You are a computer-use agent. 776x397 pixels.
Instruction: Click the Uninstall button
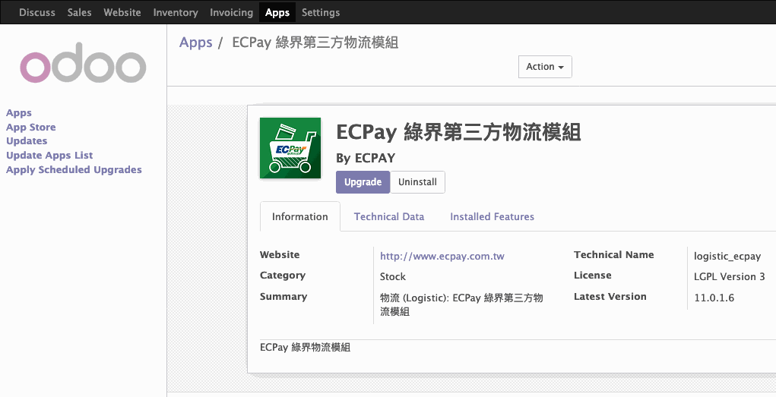point(417,182)
